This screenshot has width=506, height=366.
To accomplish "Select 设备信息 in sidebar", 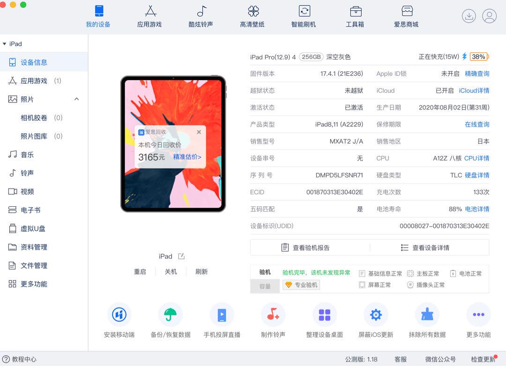I will pos(44,62).
